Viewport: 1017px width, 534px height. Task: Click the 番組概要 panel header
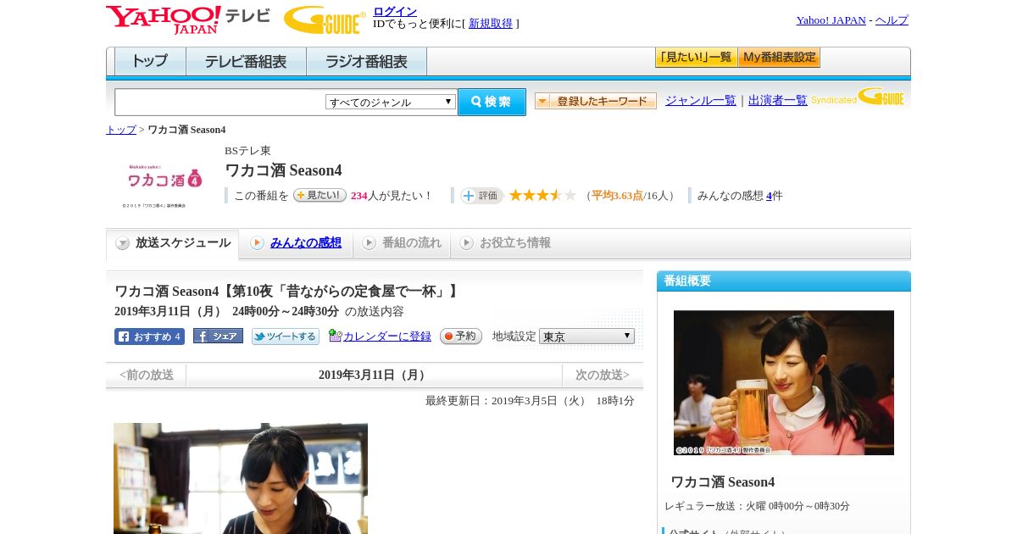784,281
